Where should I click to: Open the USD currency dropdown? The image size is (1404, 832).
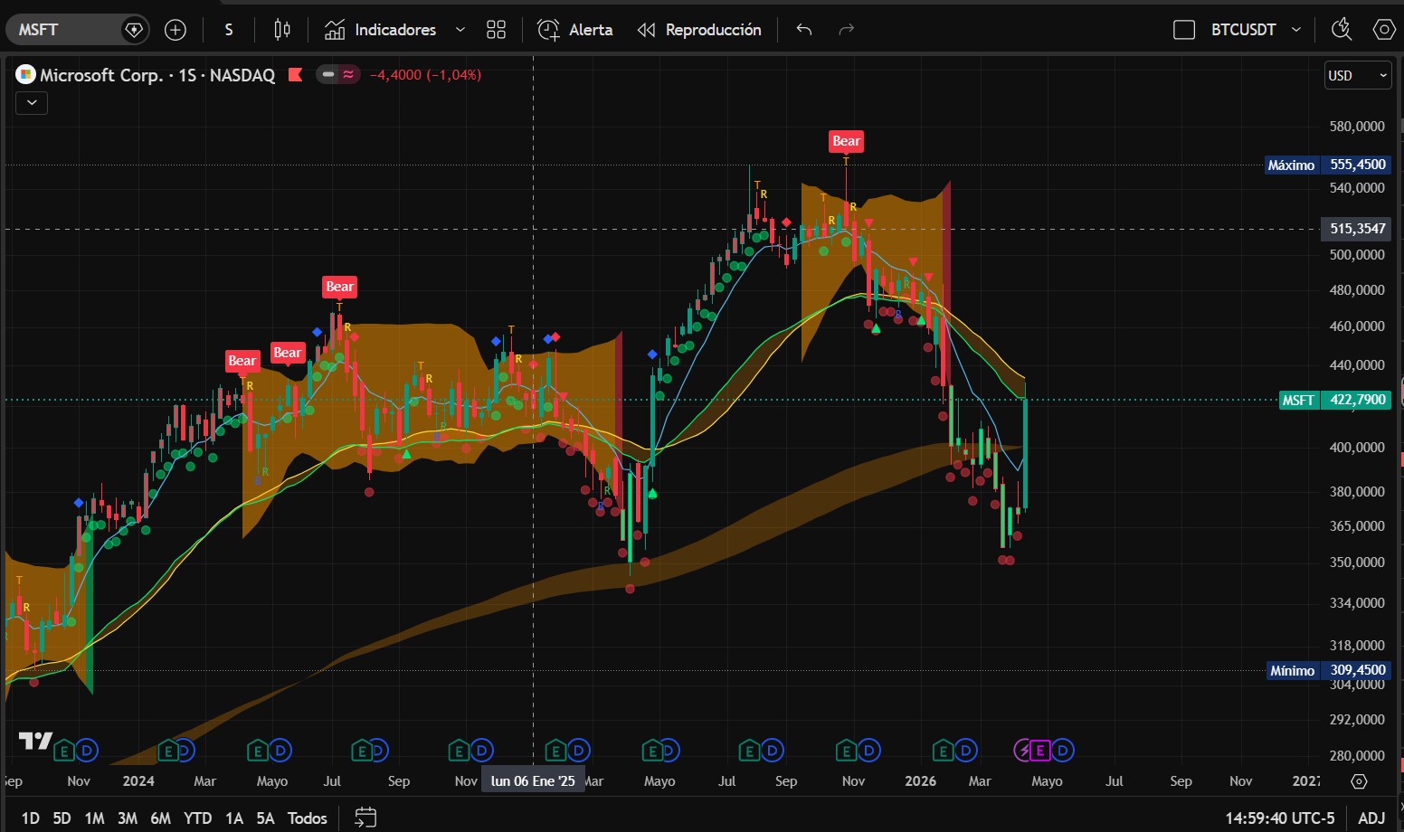click(x=1357, y=76)
